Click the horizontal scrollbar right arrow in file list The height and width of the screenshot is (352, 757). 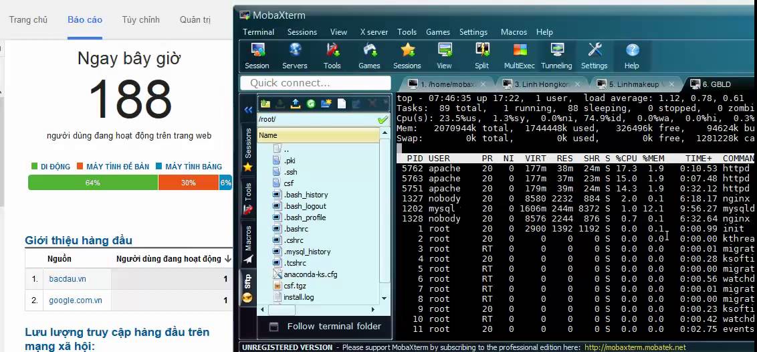click(372, 310)
